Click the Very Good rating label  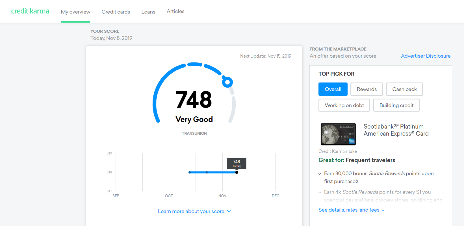click(x=194, y=119)
